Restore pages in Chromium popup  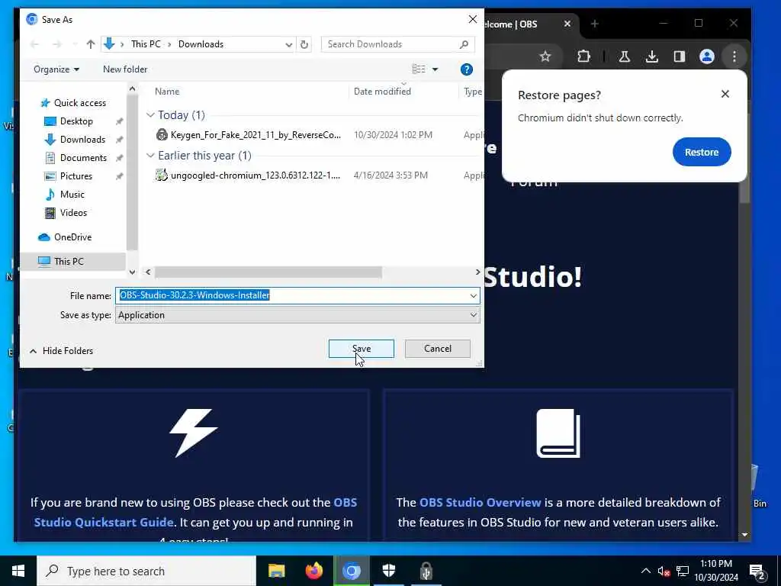click(702, 152)
